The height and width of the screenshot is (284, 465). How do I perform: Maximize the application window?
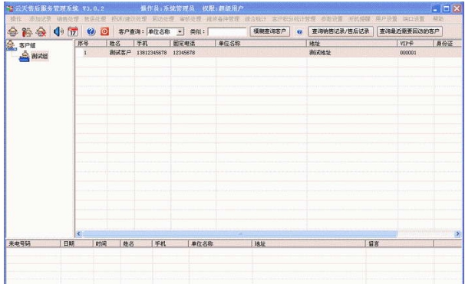point(447,8)
